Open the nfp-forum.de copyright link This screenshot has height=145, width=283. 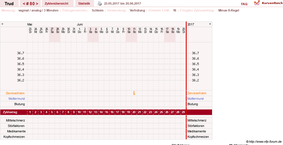[x=264, y=142]
